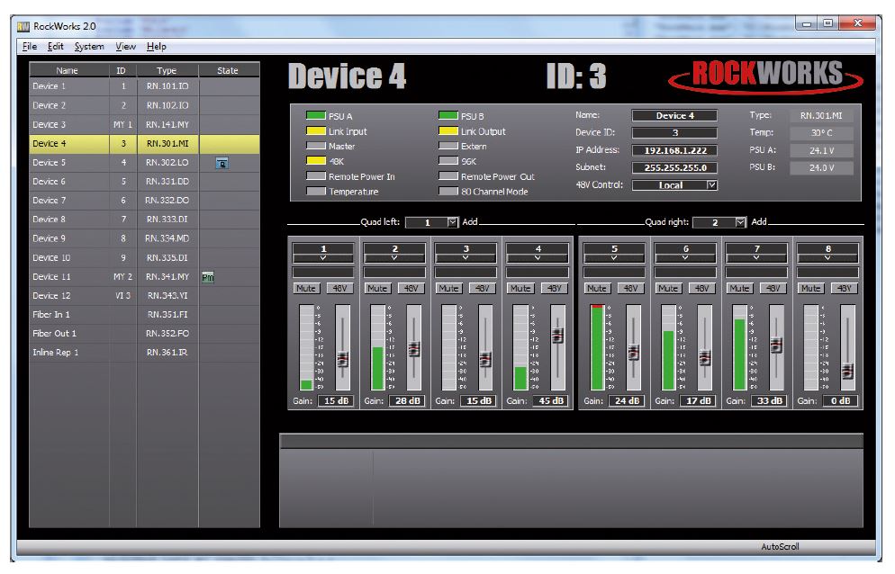
Task: Click the lock state icon for Device 5
Action: coord(221,163)
